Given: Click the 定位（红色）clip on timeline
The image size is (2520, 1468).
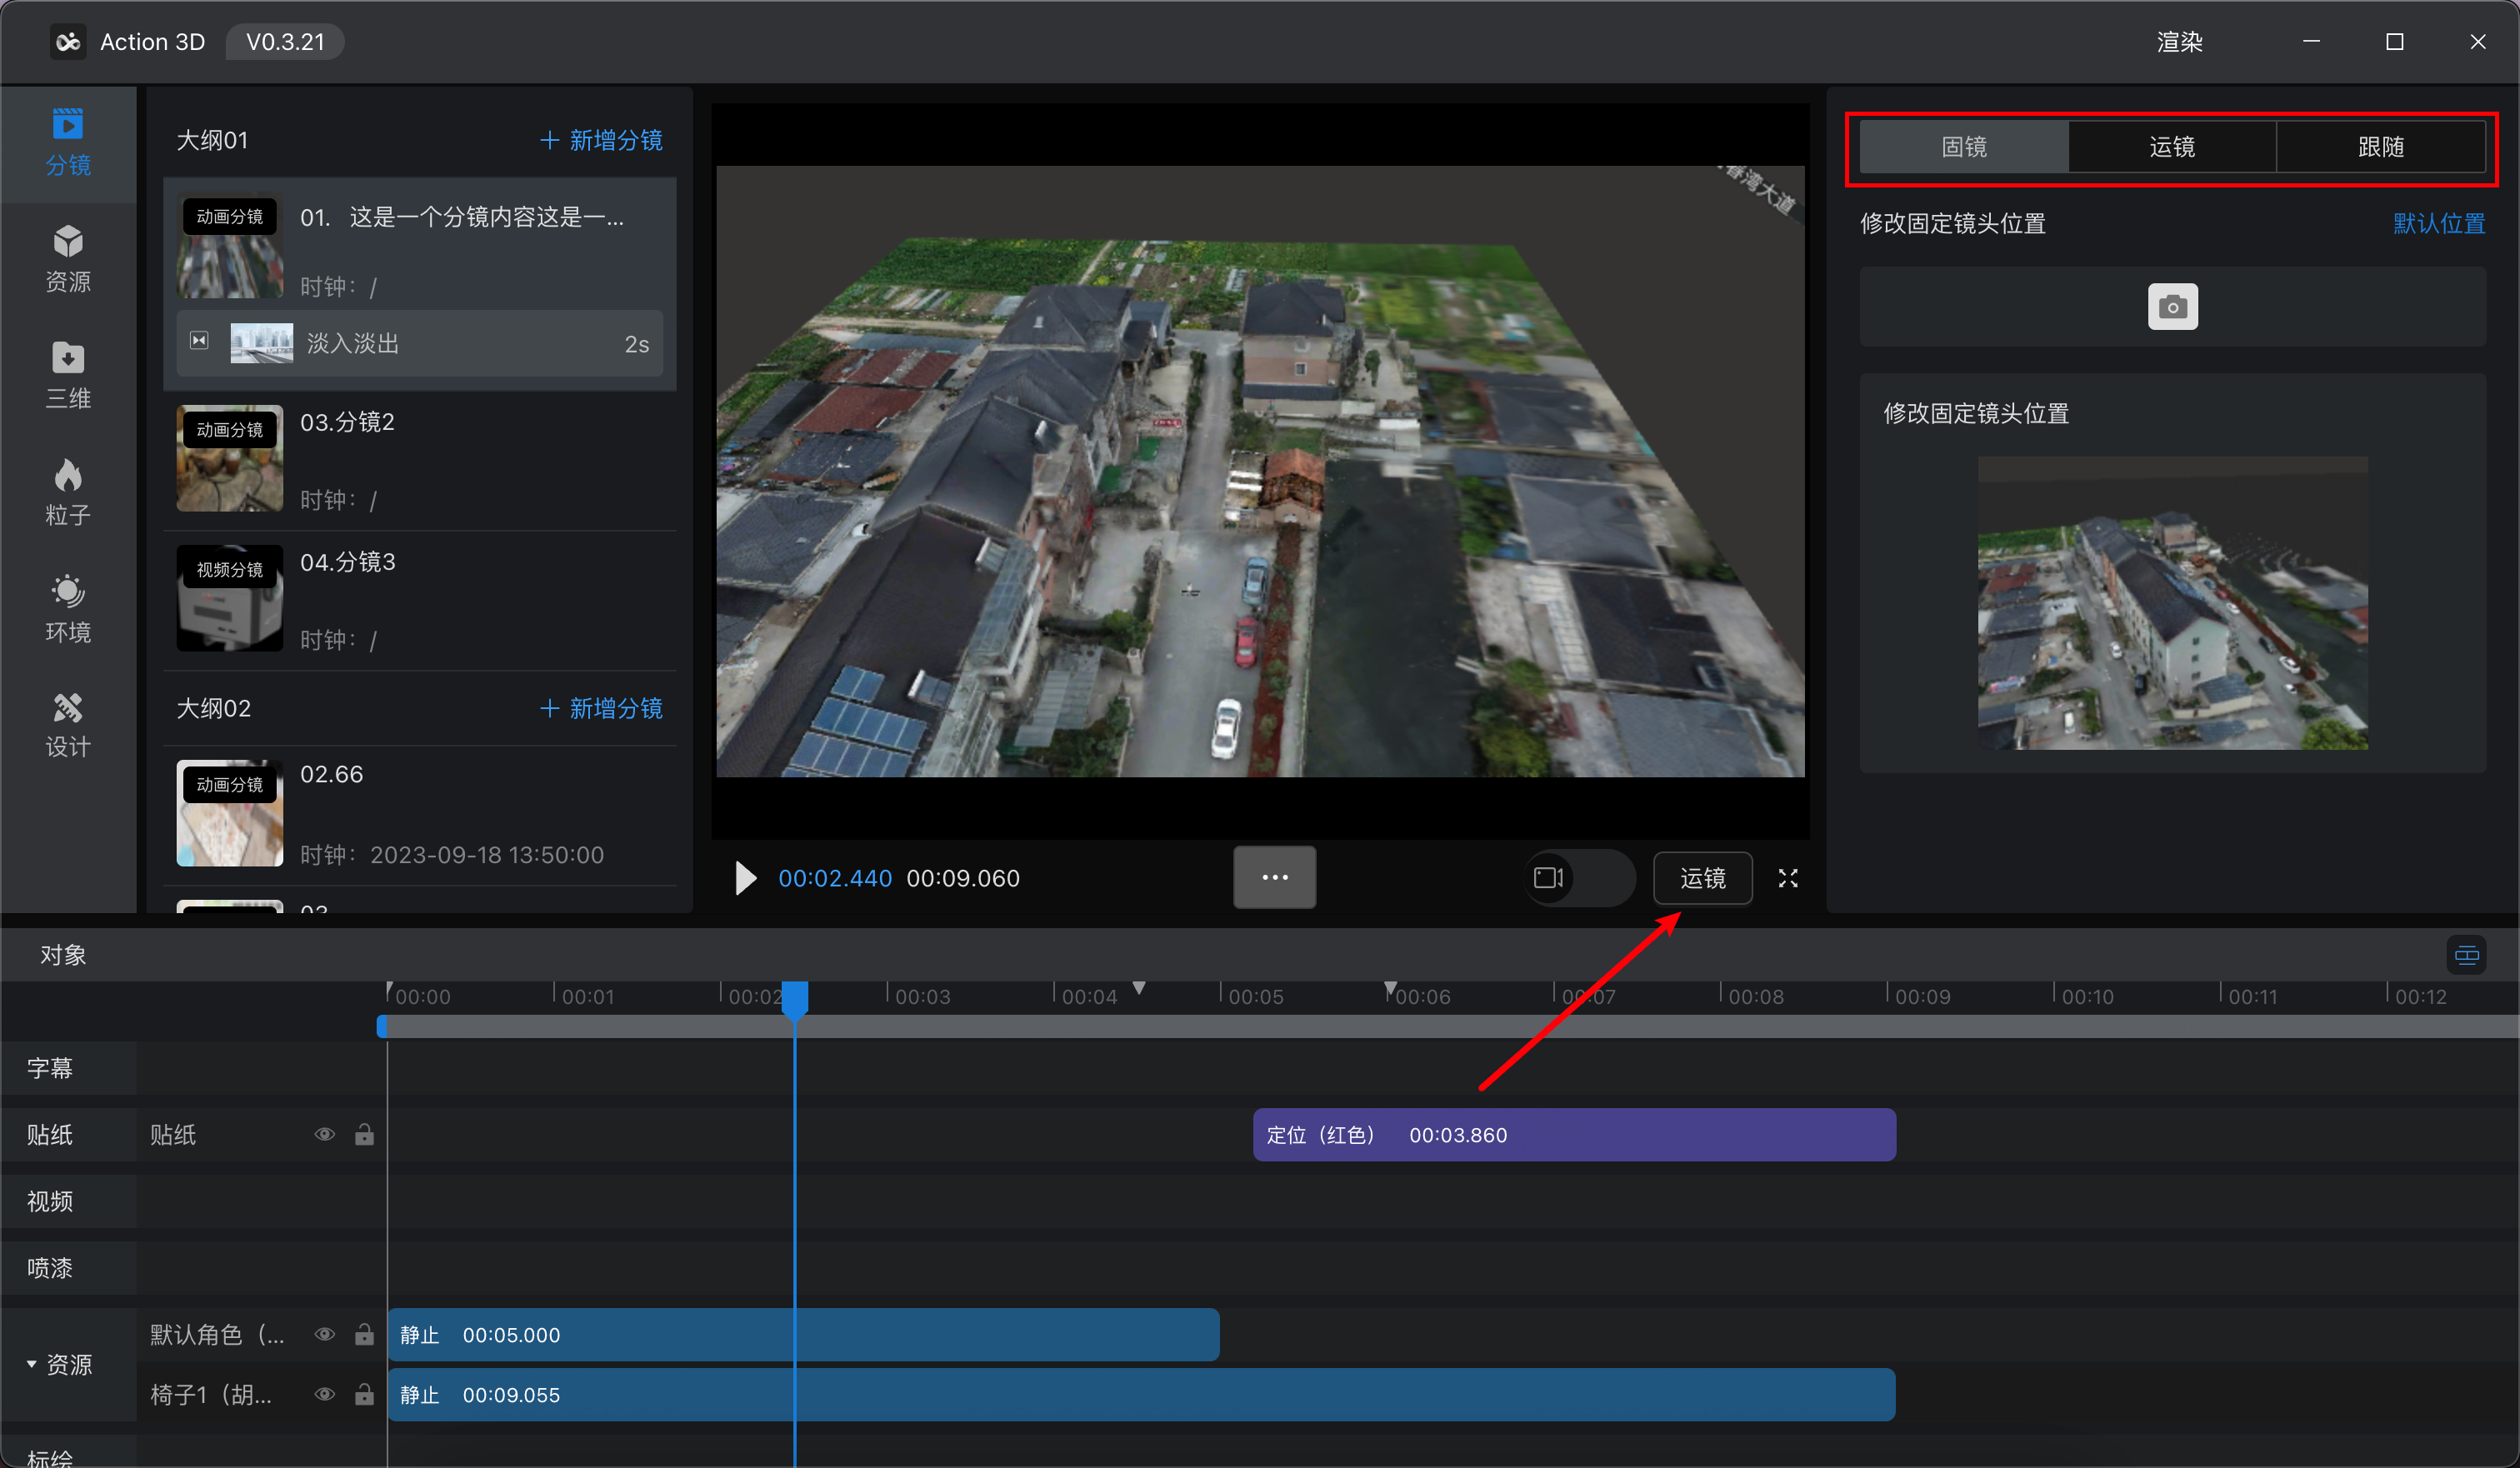Looking at the screenshot, I should (x=1571, y=1134).
